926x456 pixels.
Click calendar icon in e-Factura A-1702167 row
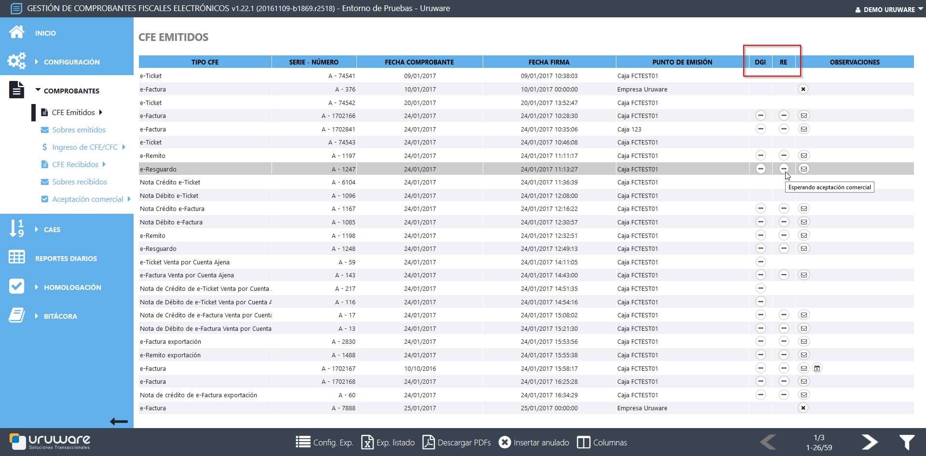(x=817, y=368)
